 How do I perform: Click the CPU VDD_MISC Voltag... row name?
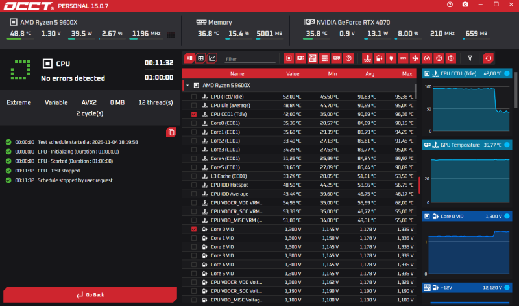(237, 300)
